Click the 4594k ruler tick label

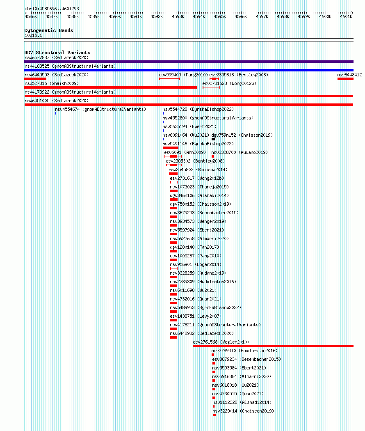(199, 16)
